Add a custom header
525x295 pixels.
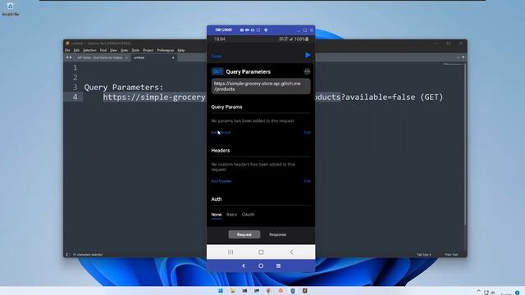(x=221, y=181)
